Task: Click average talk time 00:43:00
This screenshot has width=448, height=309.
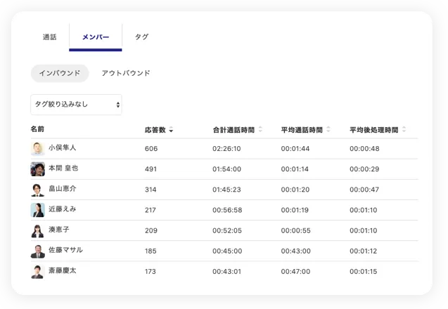Action: pos(295,251)
